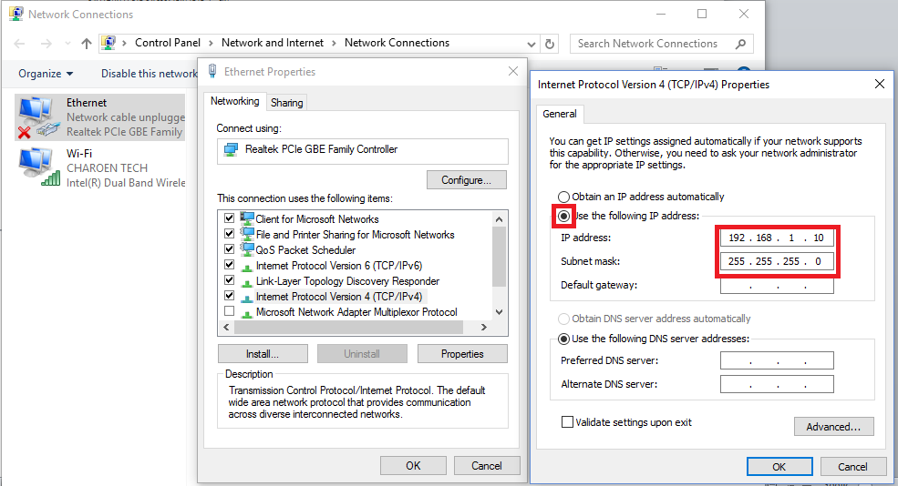Enable Microsoft Network Adapter Multiplexor Protocol checkbox
This screenshot has height=486, width=898.
(229, 311)
